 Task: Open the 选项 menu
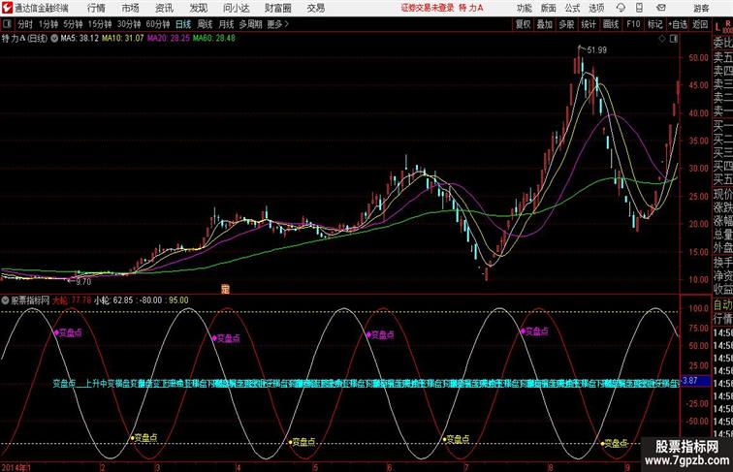tap(596, 8)
